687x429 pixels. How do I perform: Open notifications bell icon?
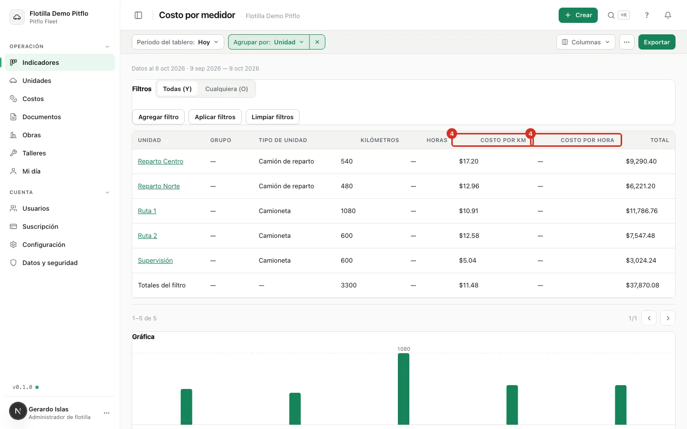pos(668,15)
